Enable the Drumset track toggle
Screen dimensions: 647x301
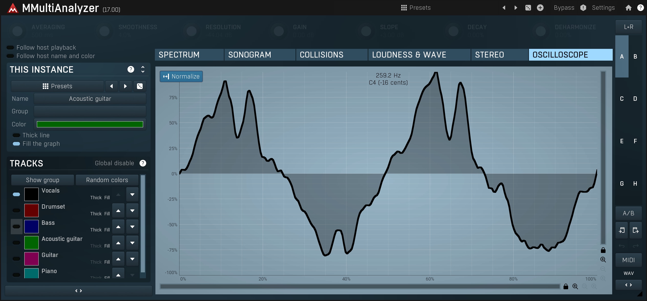click(x=16, y=210)
